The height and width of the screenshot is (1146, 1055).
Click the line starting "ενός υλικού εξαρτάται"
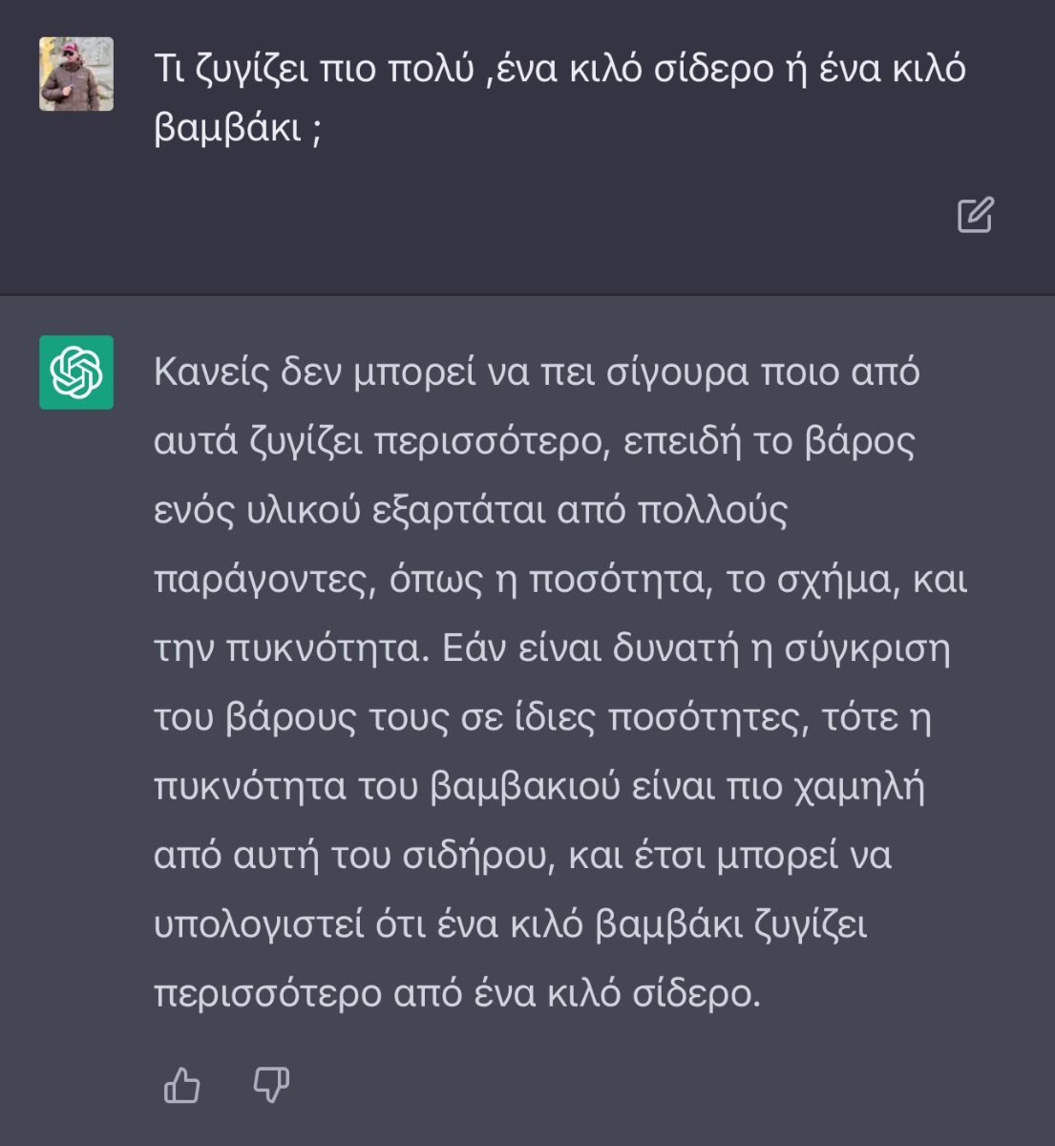(x=471, y=511)
